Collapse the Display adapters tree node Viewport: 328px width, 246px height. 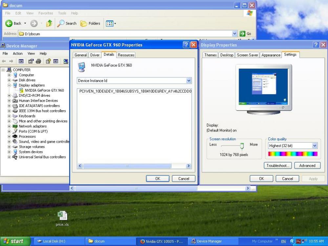(x=9, y=85)
